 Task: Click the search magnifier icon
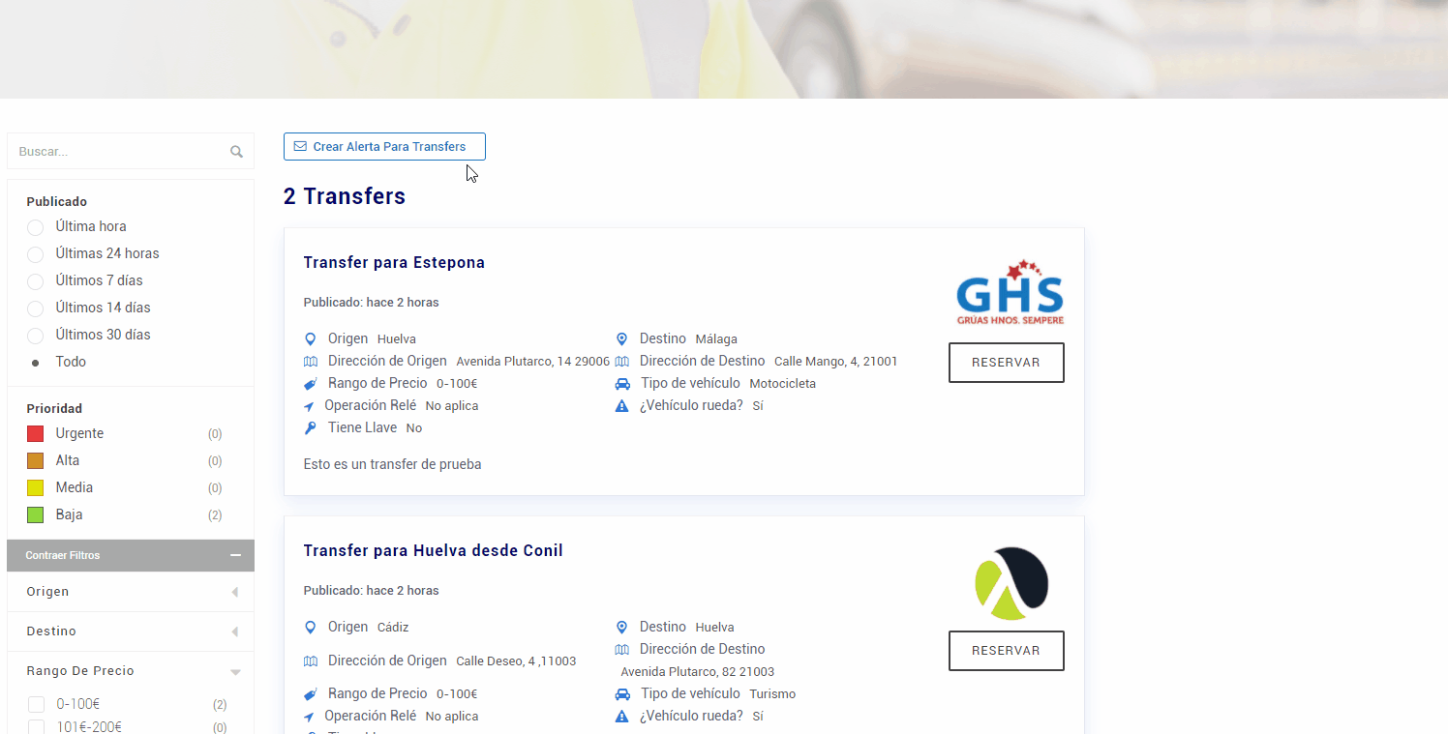pyautogui.click(x=236, y=152)
